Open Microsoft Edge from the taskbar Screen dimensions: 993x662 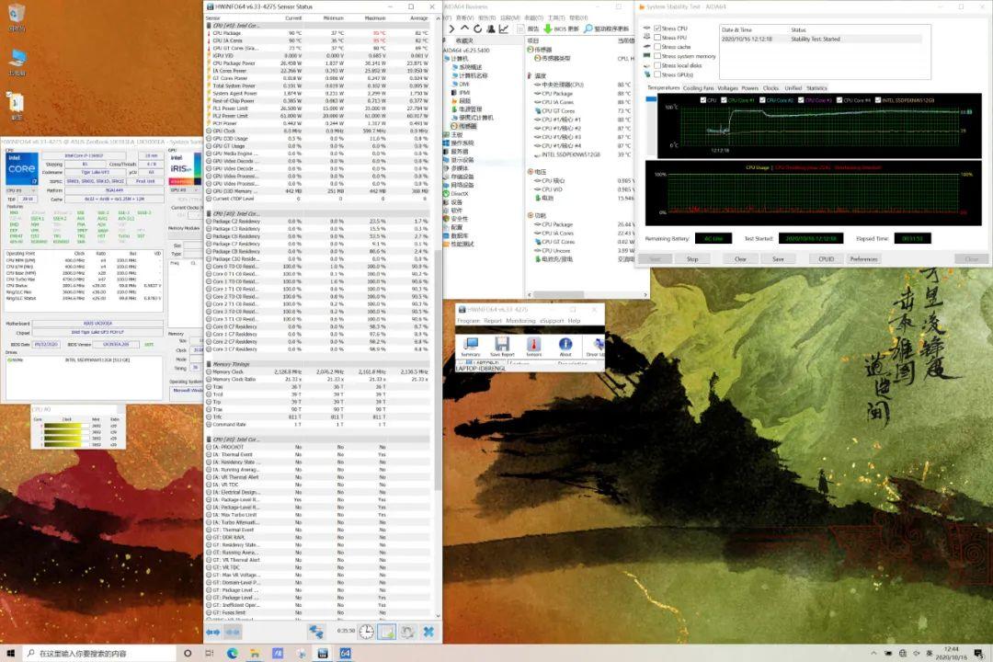[233, 653]
